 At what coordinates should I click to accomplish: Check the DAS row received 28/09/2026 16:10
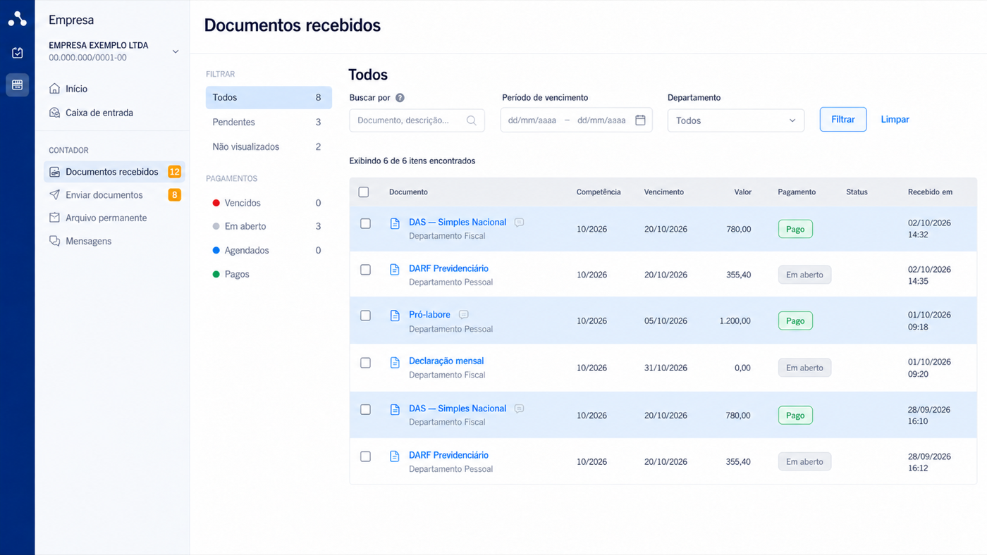365,409
